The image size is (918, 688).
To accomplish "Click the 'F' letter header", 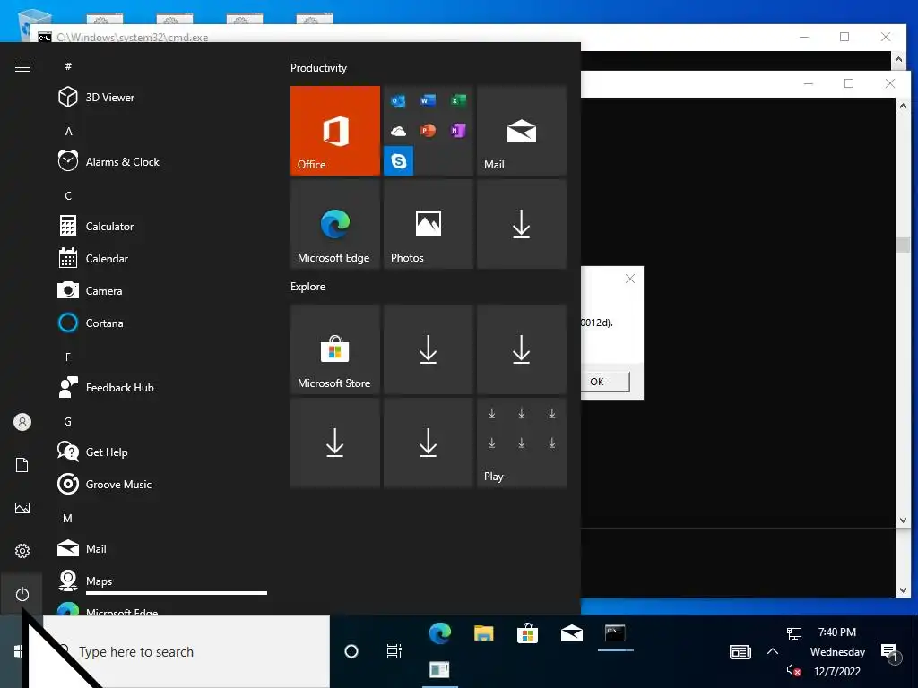I will click(68, 357).
